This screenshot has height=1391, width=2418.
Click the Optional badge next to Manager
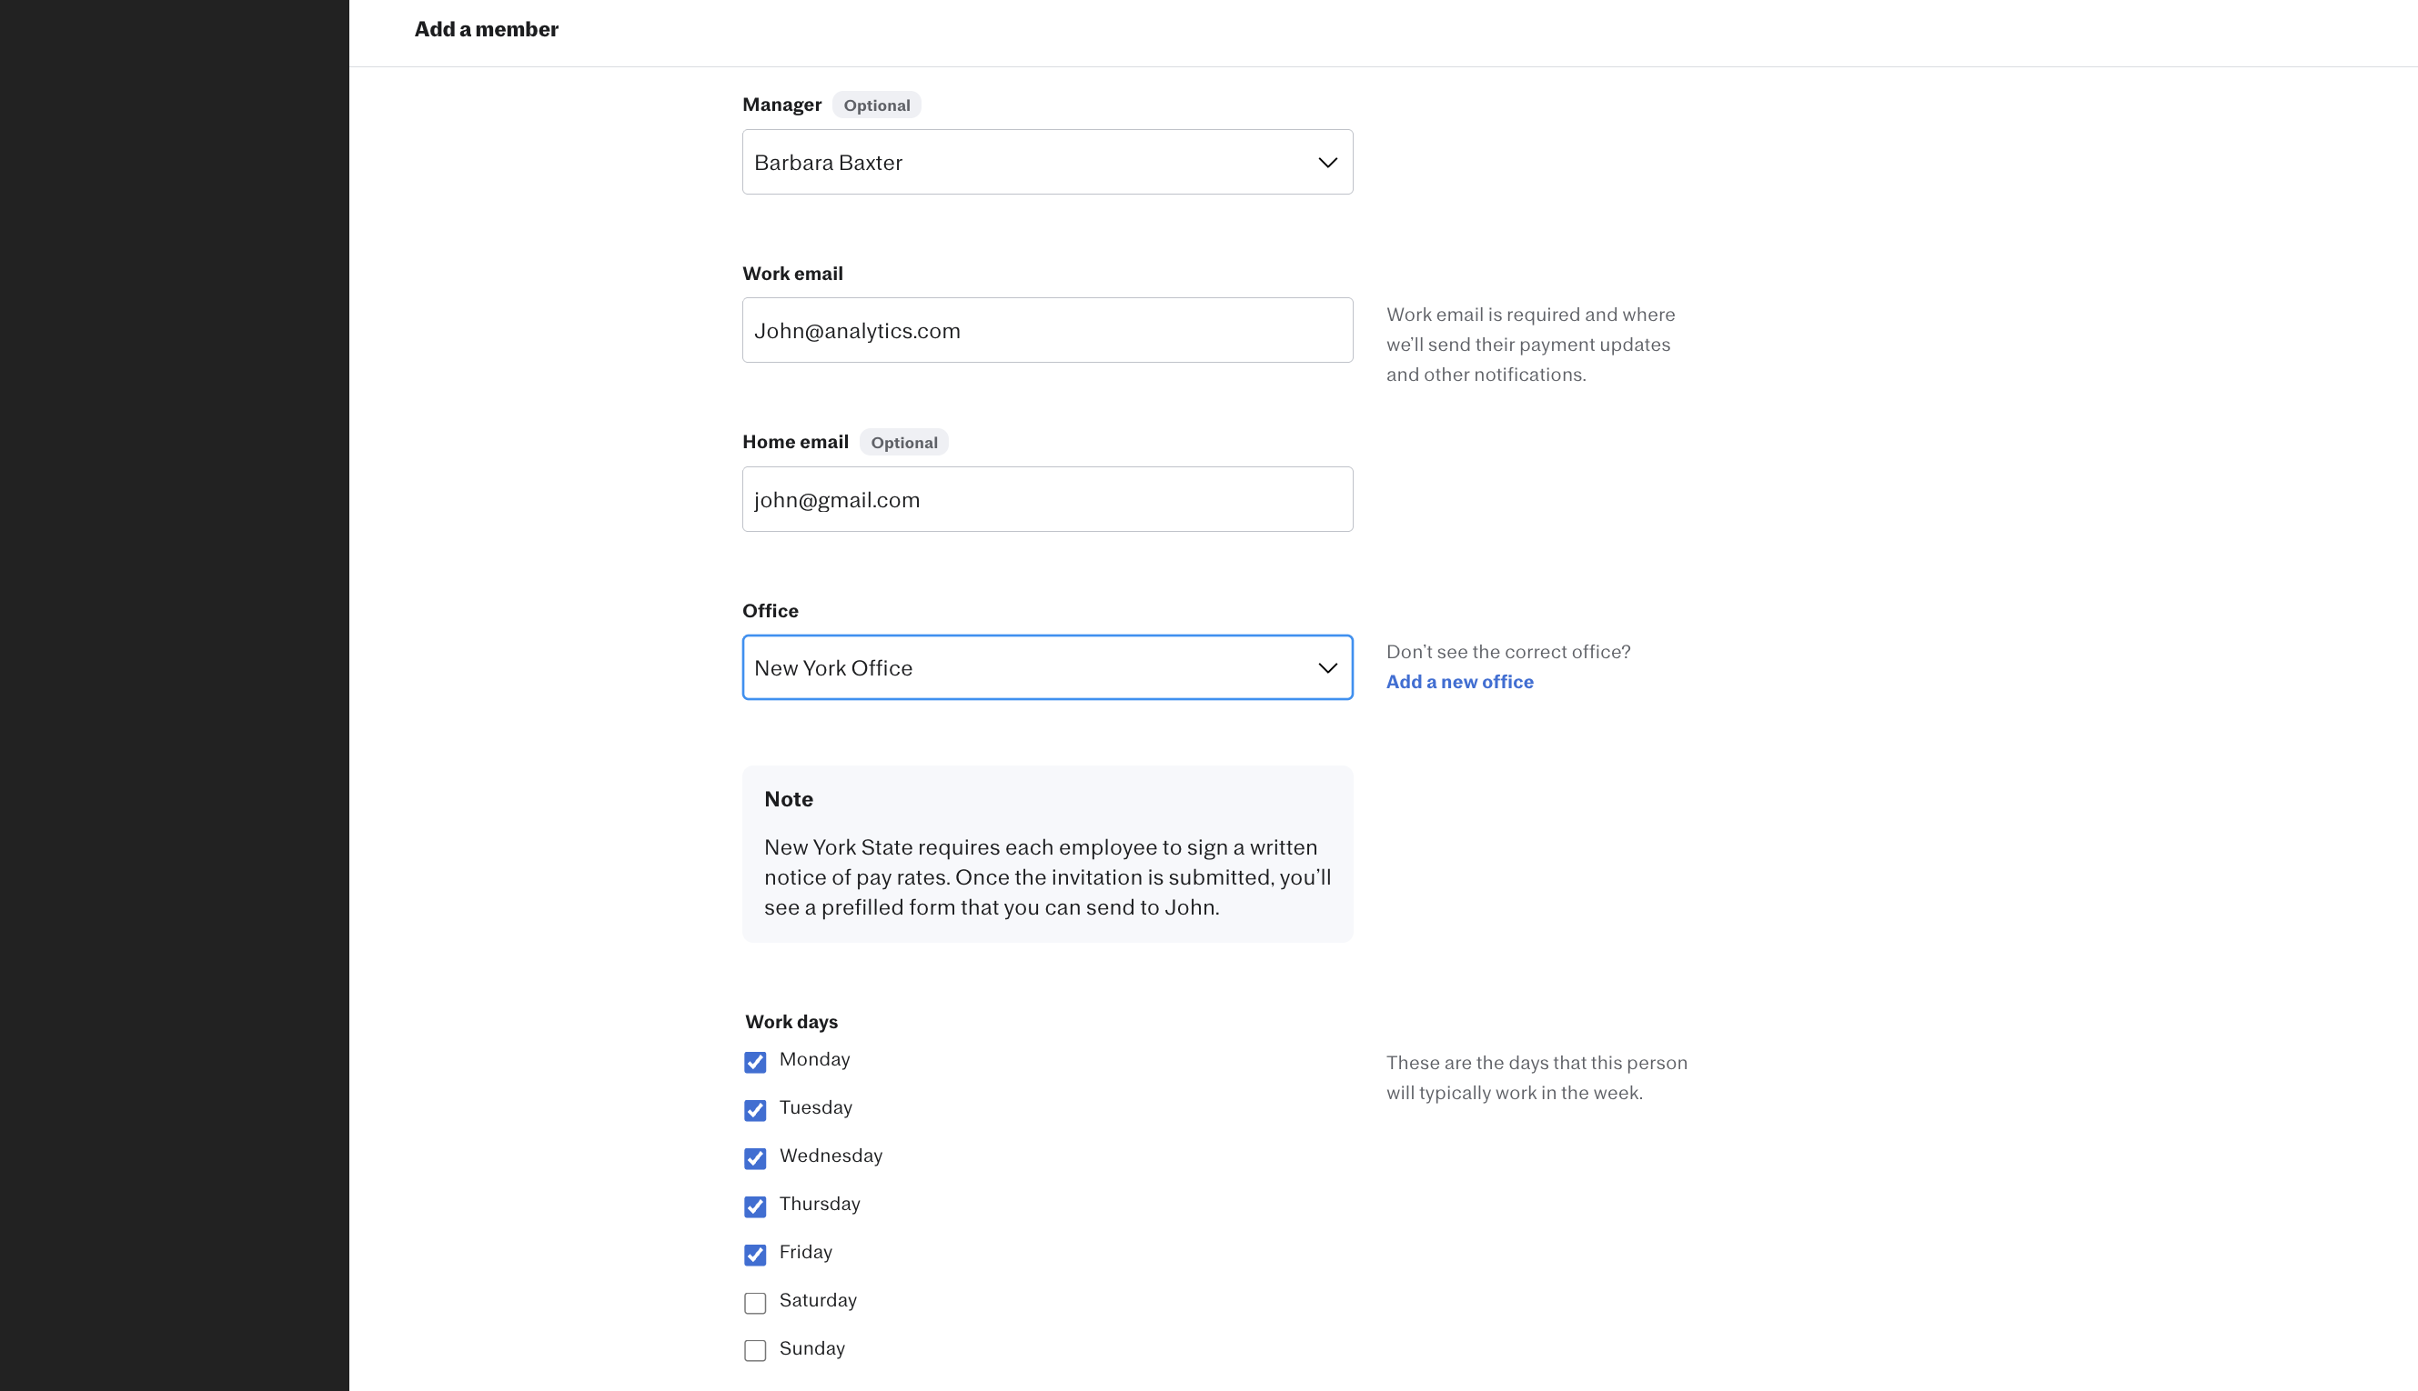[x=875, y=105]
